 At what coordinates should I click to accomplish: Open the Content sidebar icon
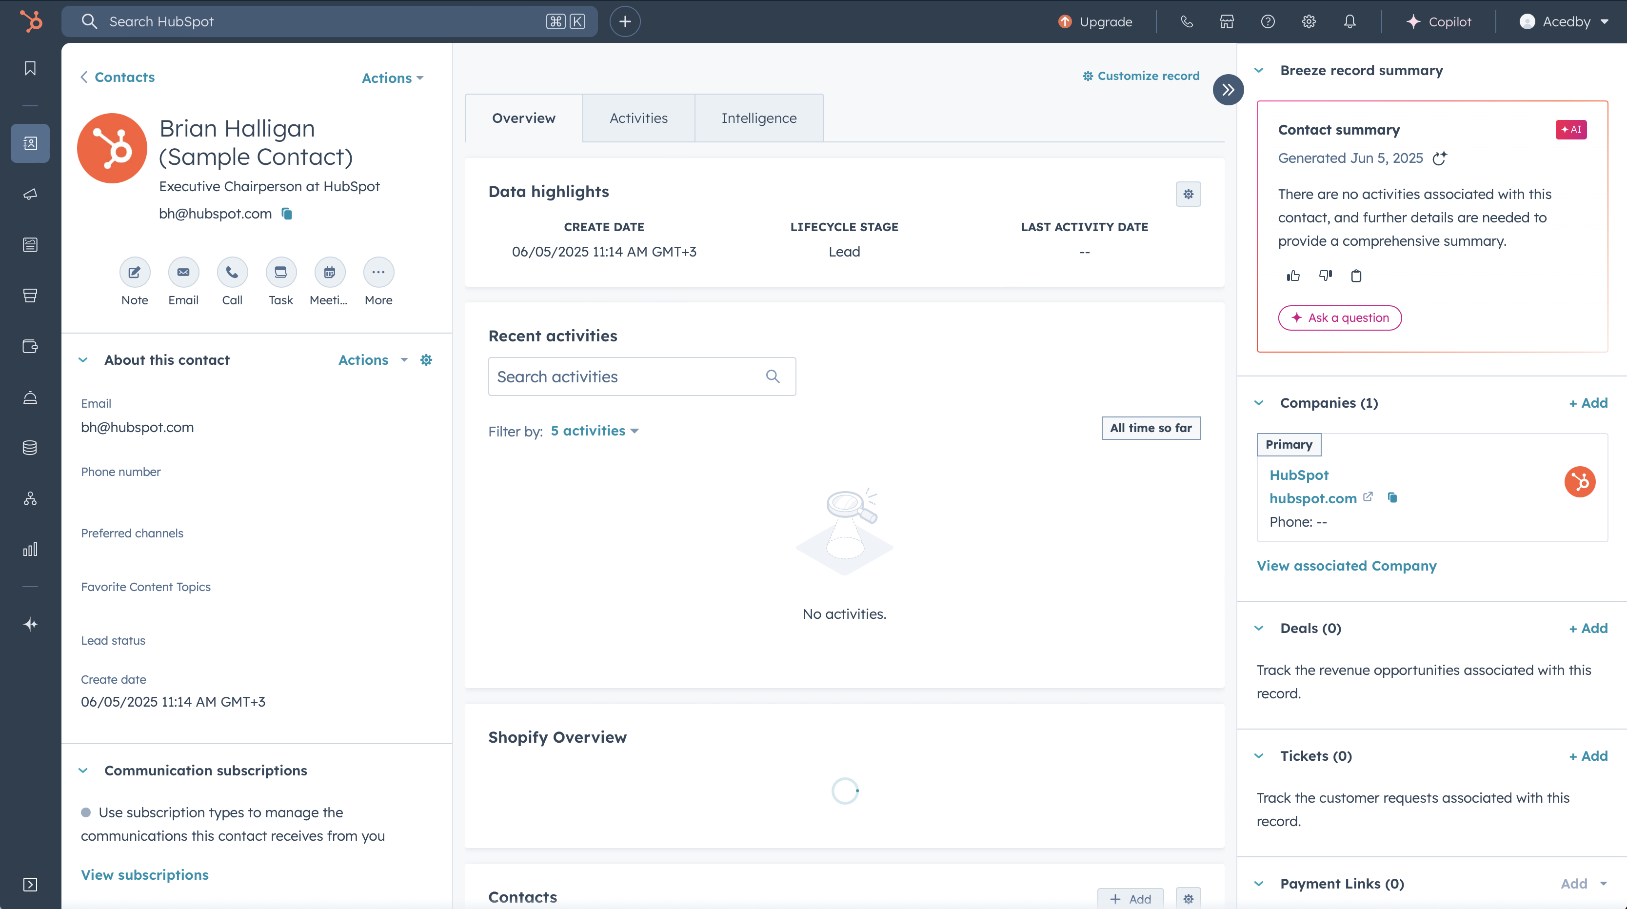[30, 244]
